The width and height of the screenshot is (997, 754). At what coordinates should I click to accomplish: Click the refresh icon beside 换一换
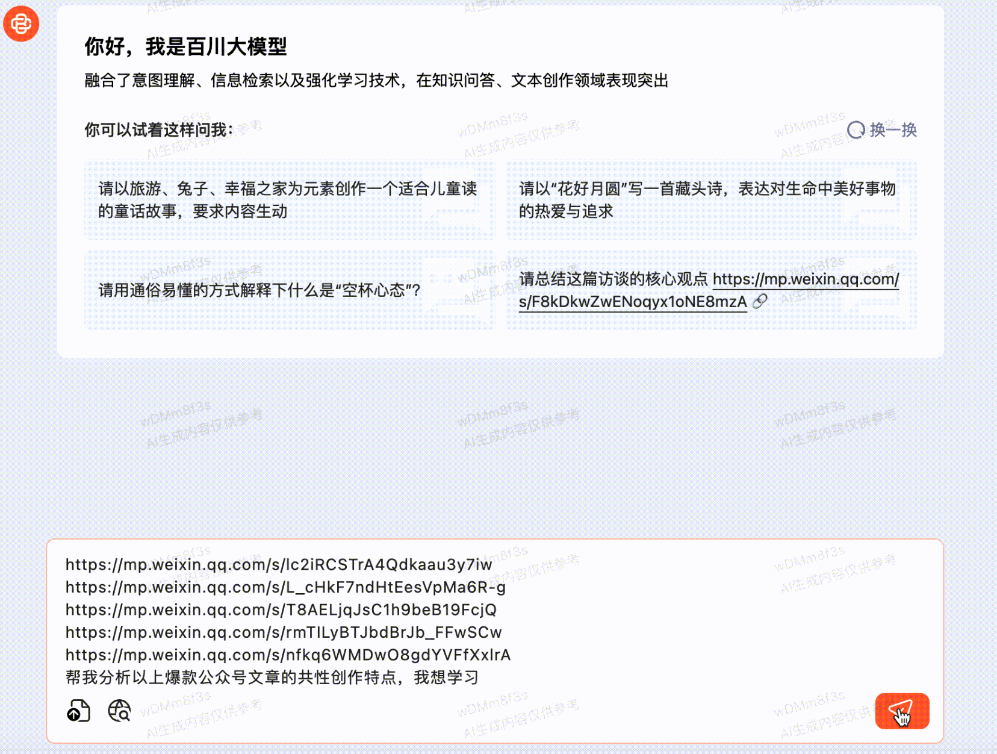(856, 129)
